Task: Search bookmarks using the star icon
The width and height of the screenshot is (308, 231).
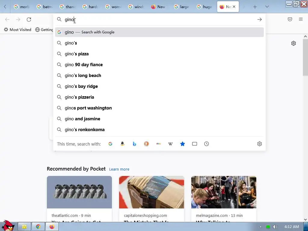Action: [x=183, y=144]
